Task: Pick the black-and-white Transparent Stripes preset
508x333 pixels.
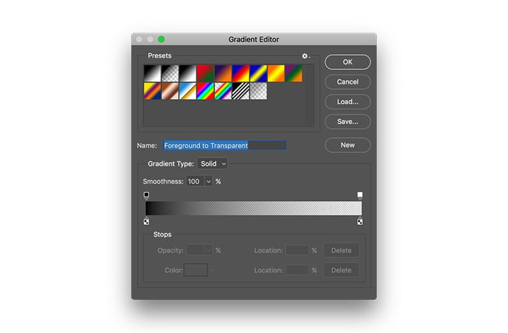Action: pos(241,91)
